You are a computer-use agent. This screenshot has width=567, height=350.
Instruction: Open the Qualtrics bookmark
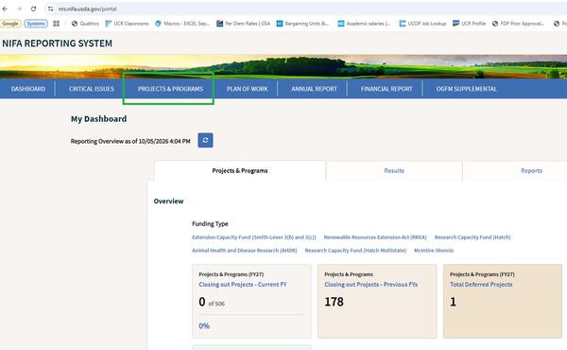pos(85,24)
